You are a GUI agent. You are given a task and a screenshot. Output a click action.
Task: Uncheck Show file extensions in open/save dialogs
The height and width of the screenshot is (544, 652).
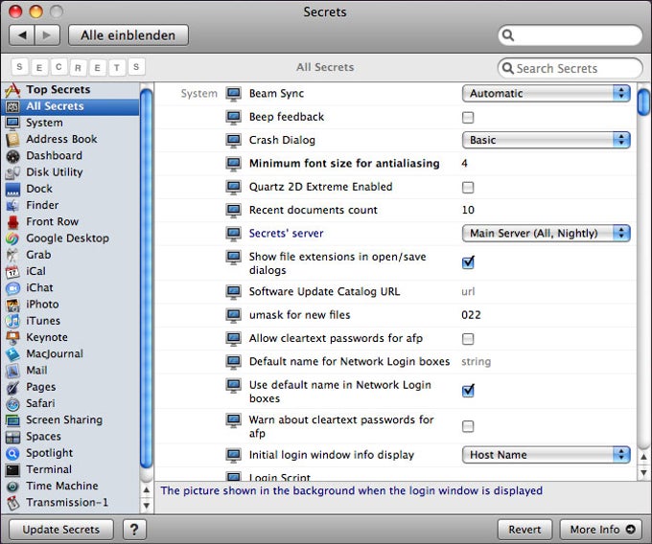pyautogui.click(x=468, y=262)
